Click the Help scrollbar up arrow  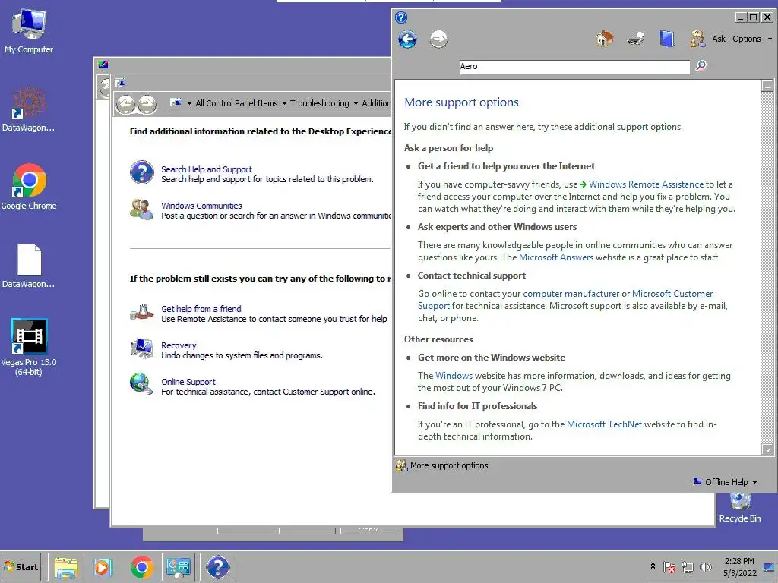click(x=767, y=86)
